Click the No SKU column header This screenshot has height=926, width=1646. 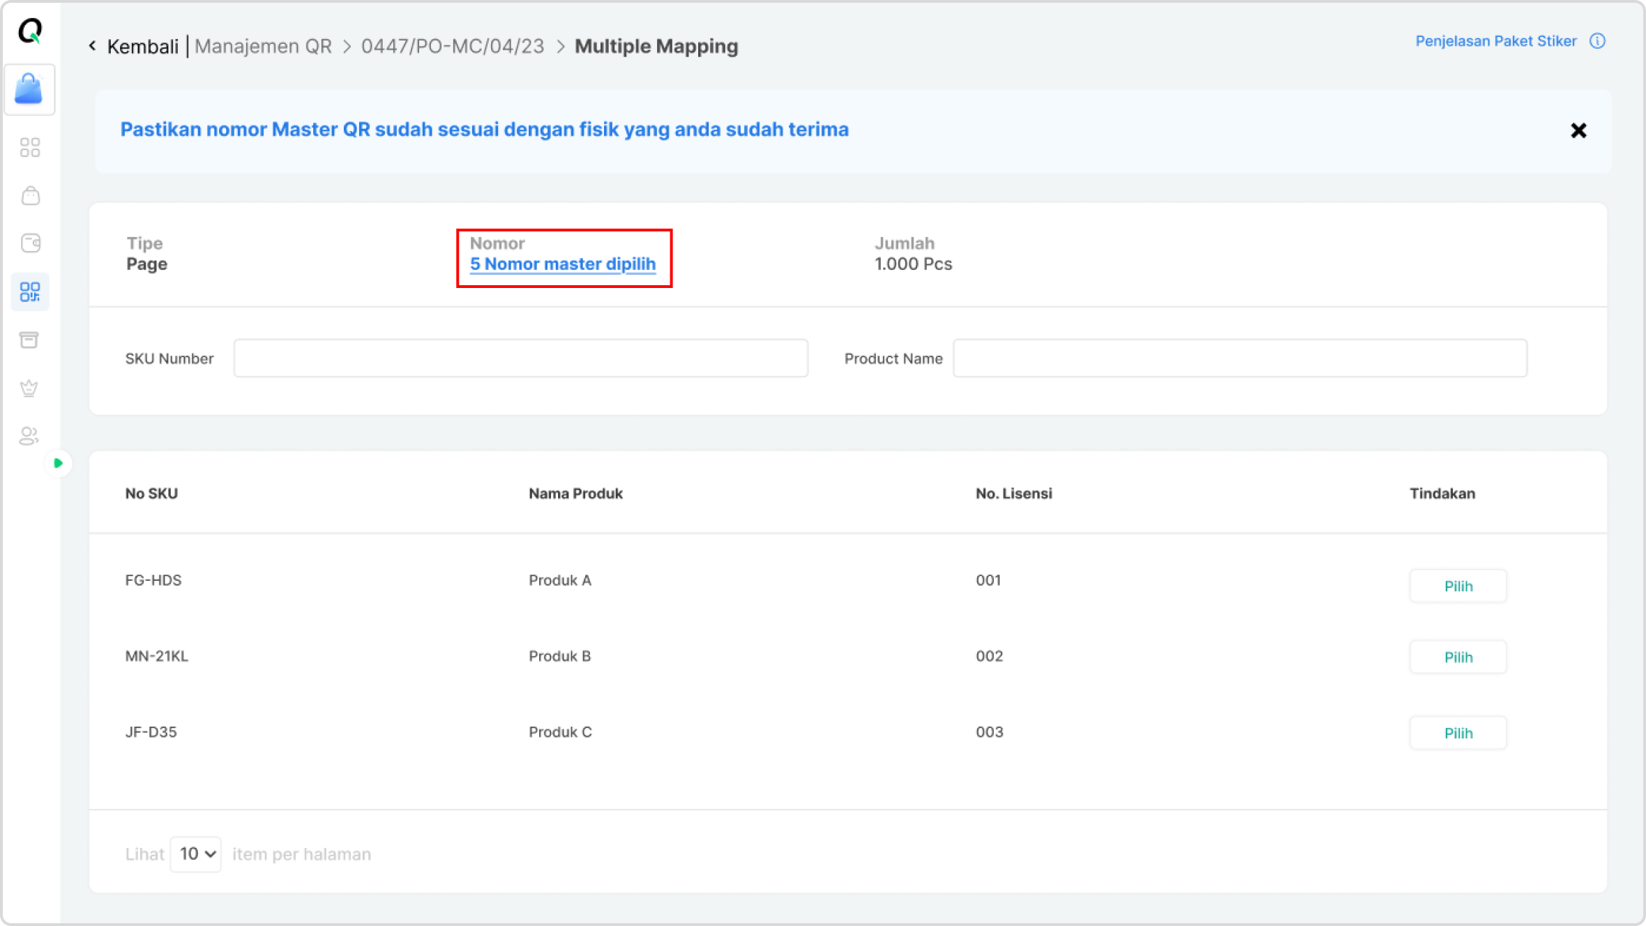[151, 494]
